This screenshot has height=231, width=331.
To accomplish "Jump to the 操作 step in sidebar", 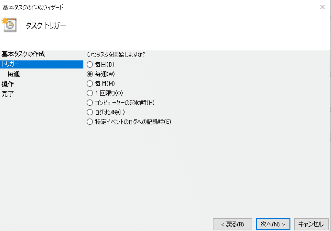I will click(x=7, y=84).
